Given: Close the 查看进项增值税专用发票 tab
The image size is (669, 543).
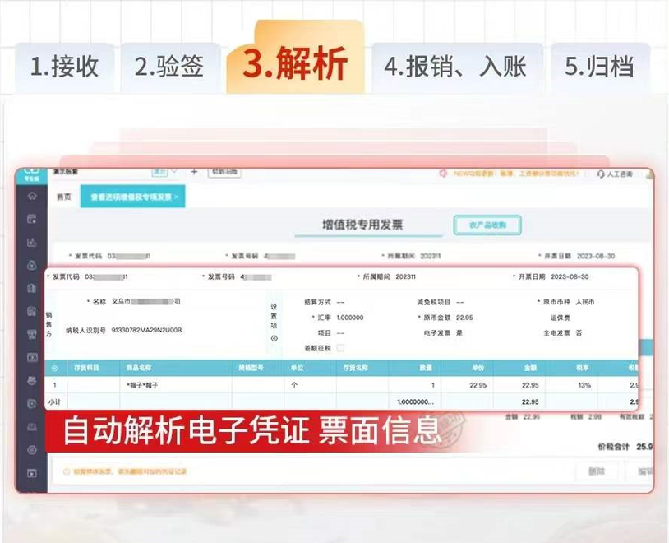Looking at the screenshot, I should coord(176,197).
